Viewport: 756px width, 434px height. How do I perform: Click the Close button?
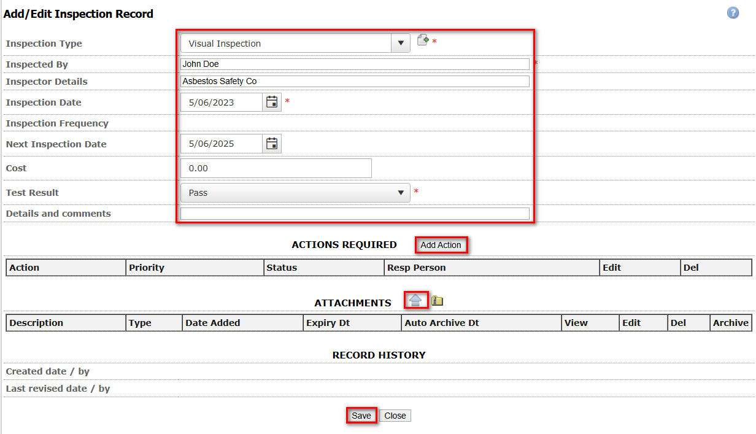395,416
